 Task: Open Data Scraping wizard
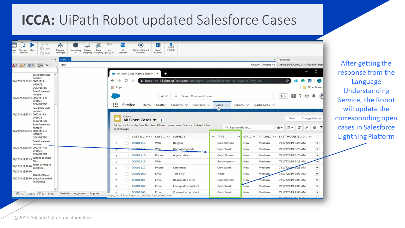(98, 48)
